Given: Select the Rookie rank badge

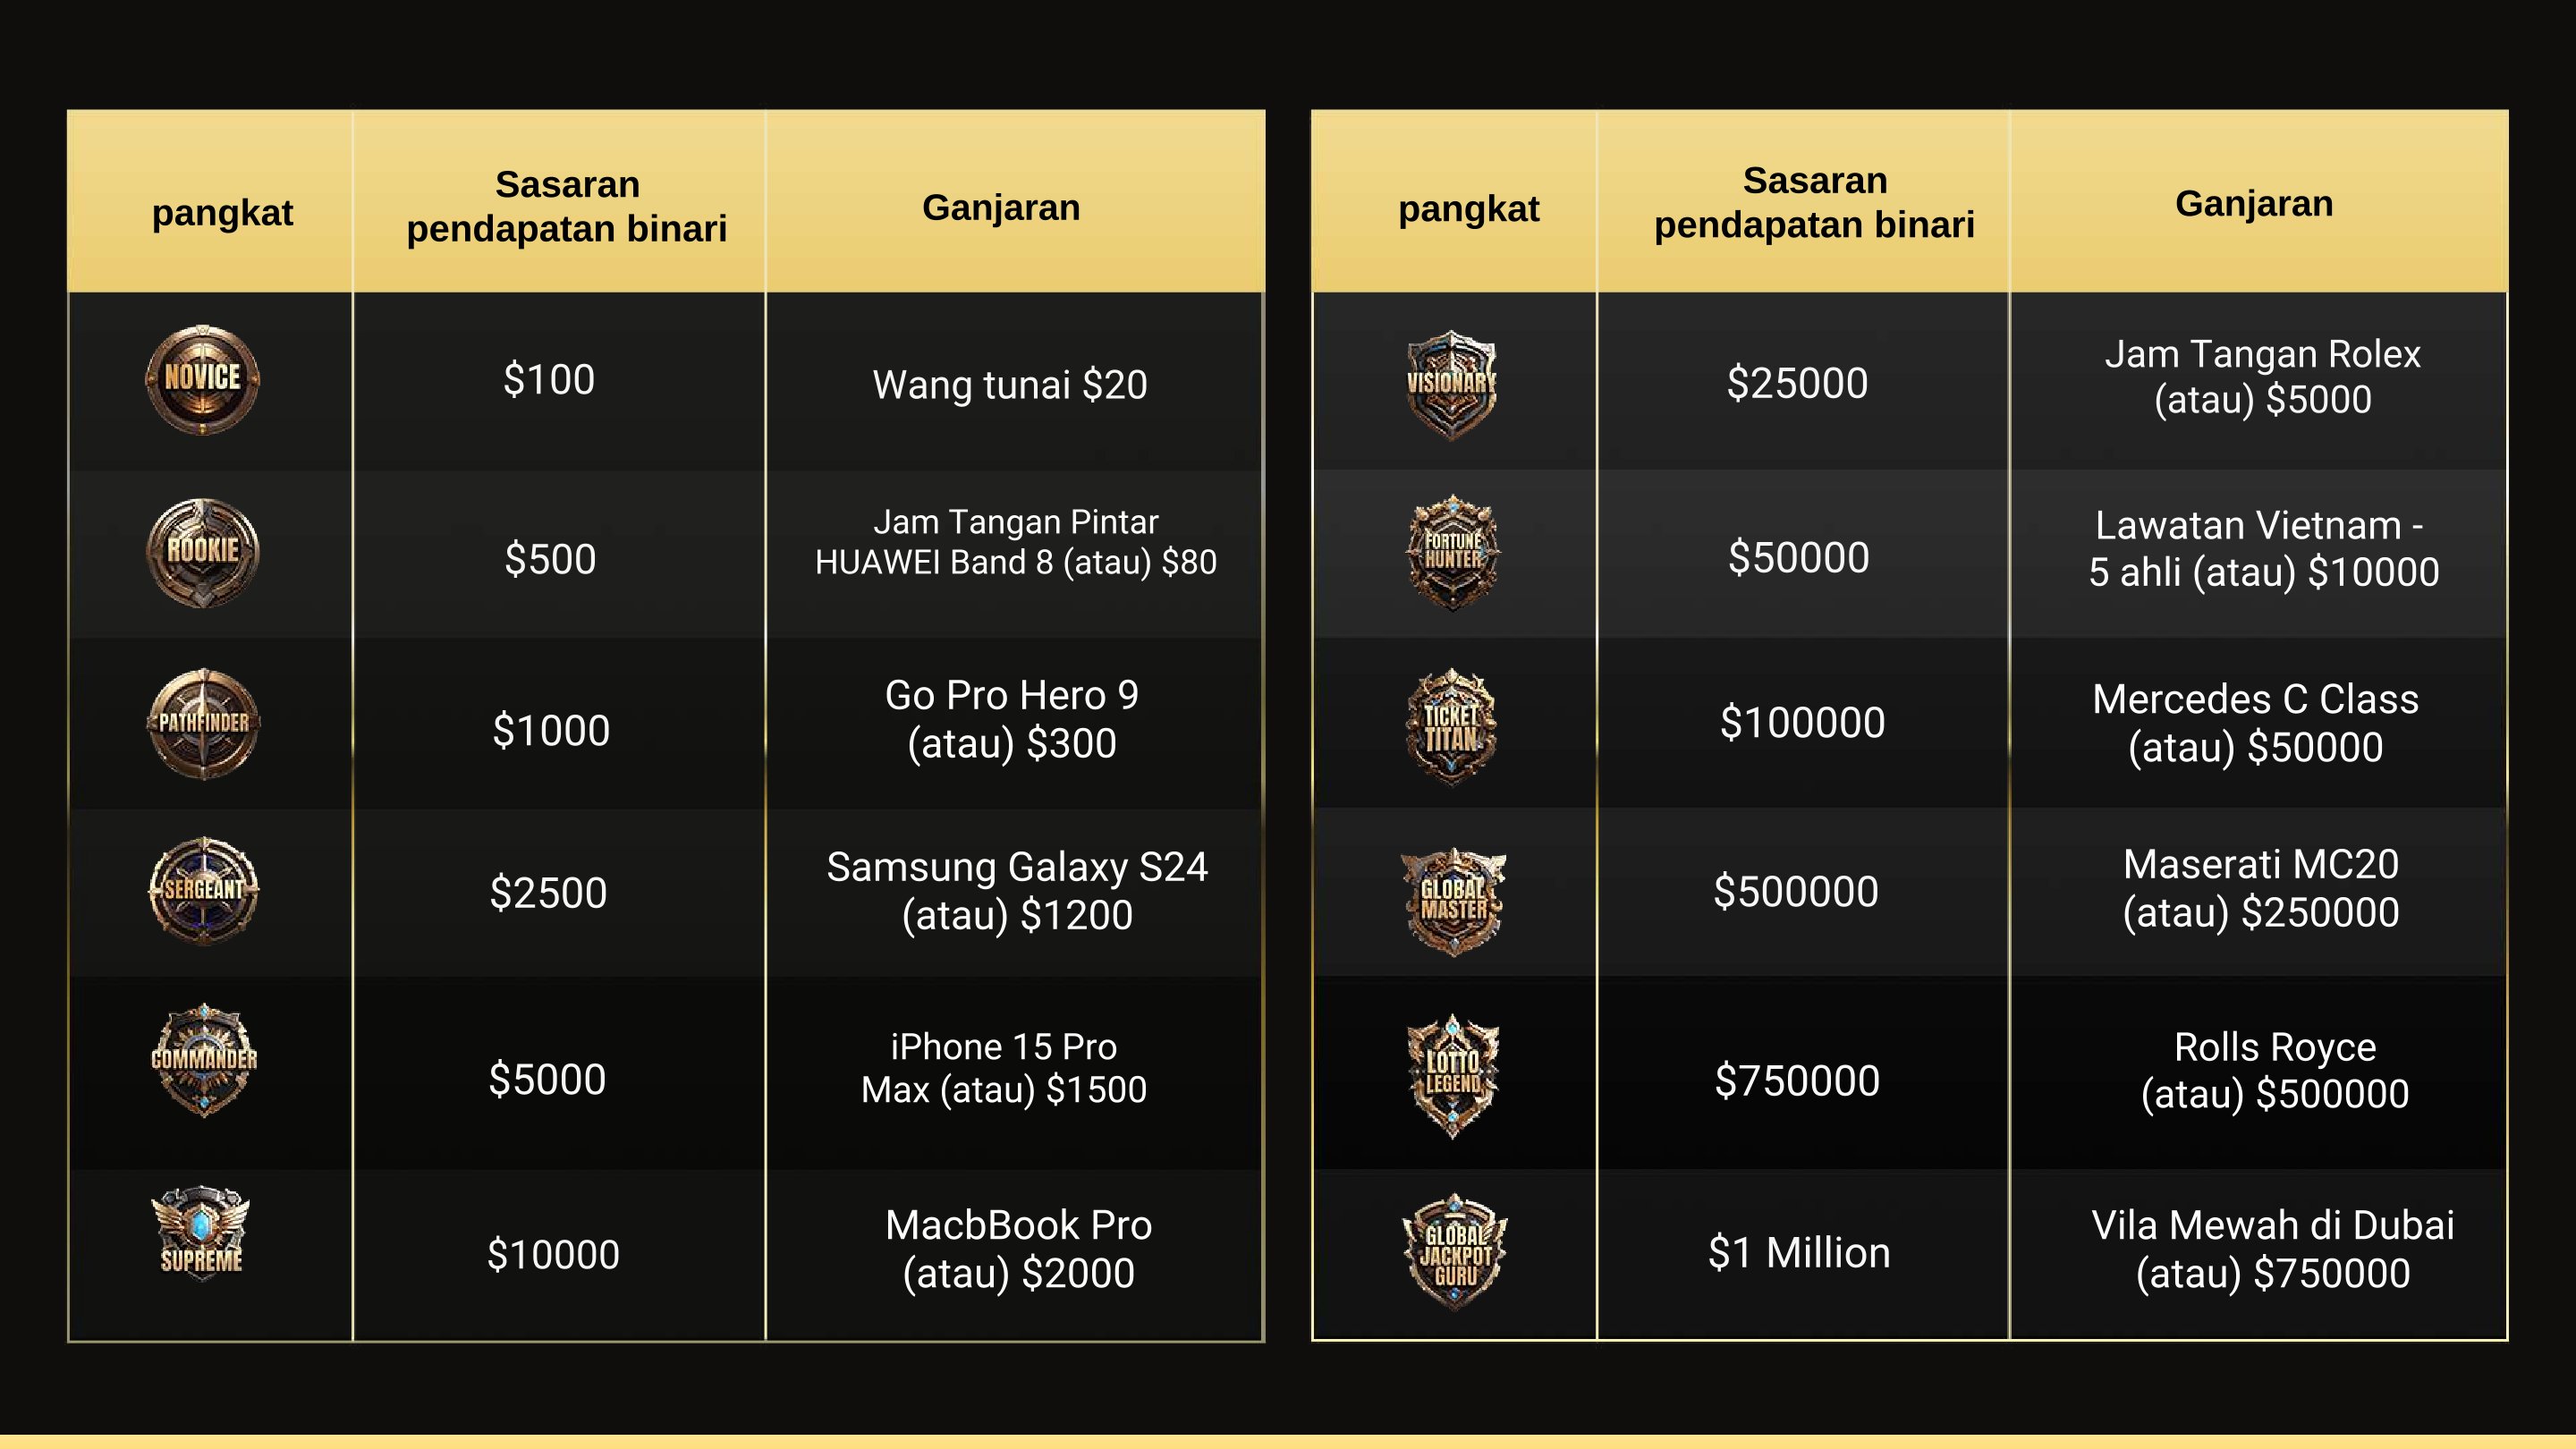Looking at the screenshot, I should point(203,552).
